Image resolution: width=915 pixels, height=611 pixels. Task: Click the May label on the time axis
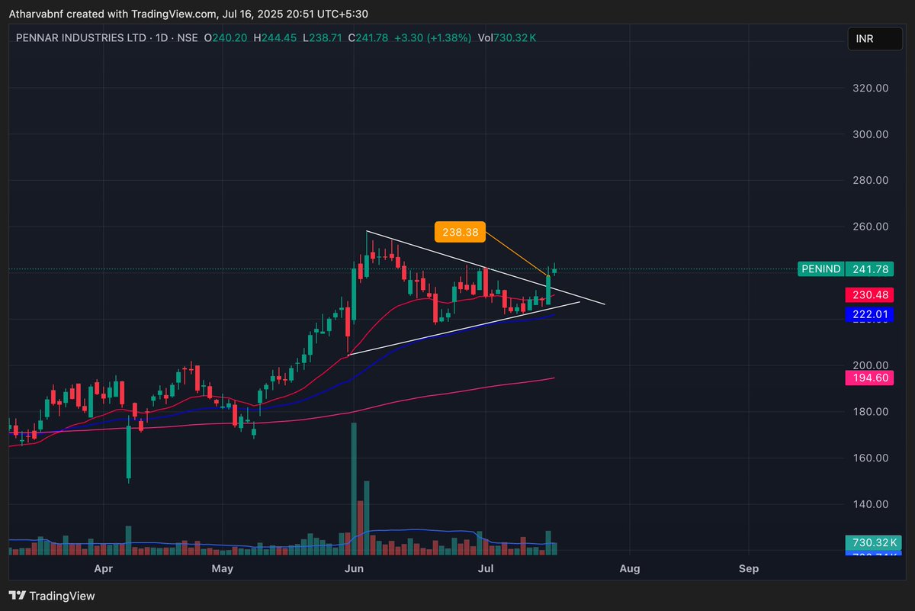pos(222,568)
